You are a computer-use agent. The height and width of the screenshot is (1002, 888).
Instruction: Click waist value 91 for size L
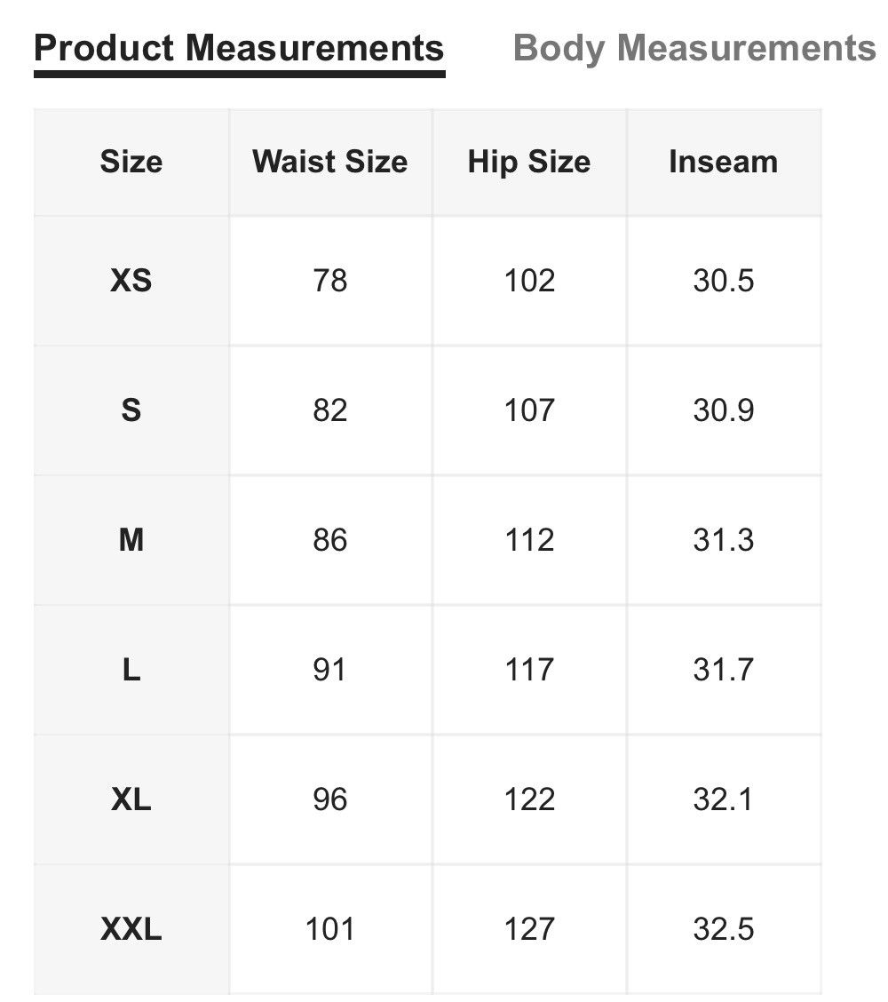click(329, 670)
